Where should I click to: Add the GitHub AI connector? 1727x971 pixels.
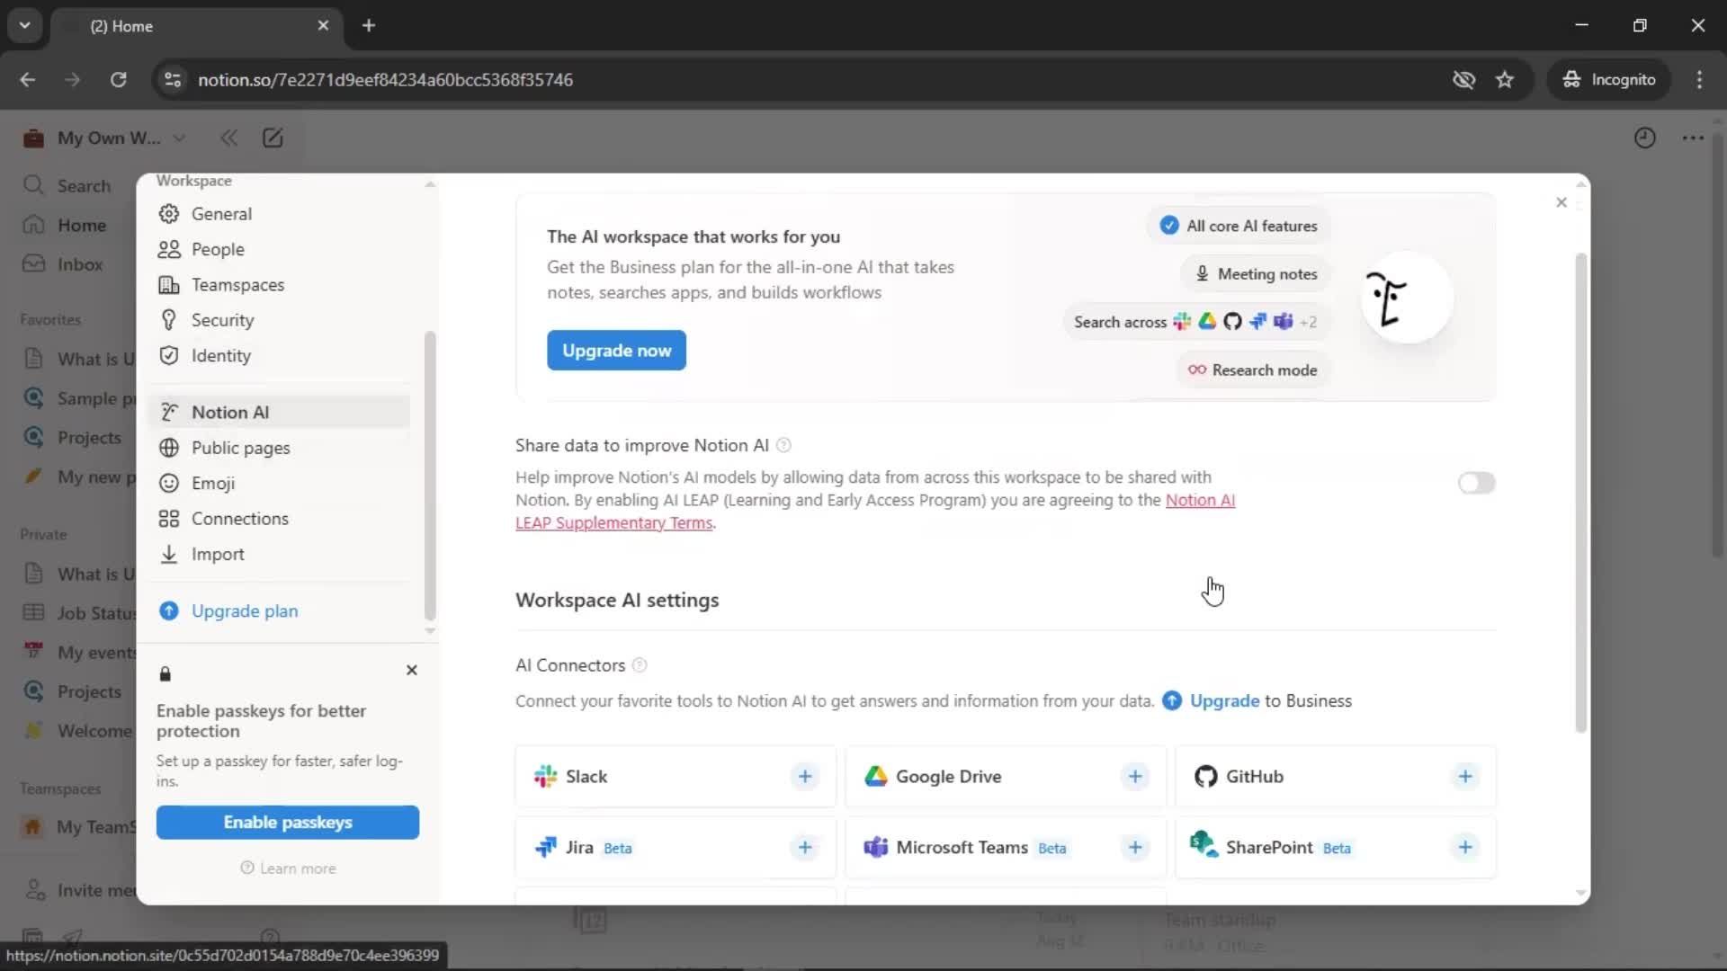tap(1465, 777)
